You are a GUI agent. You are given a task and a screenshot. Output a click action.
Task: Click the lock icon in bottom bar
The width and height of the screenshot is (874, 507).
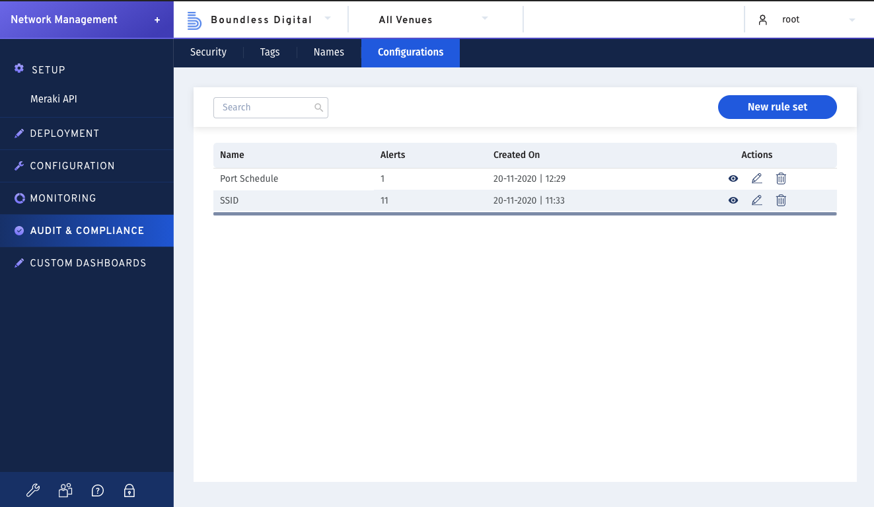[x=129, y=490]
